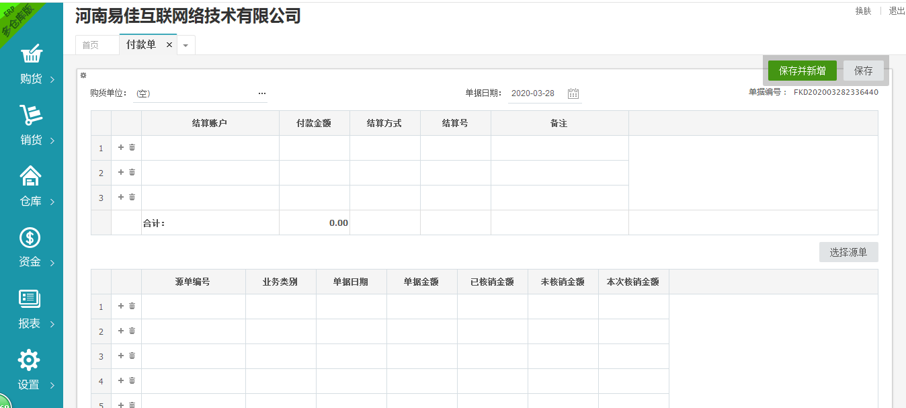Open the 报表 reports icon
The height and width of the screenshot is (408, 906).
click(30, 299)
